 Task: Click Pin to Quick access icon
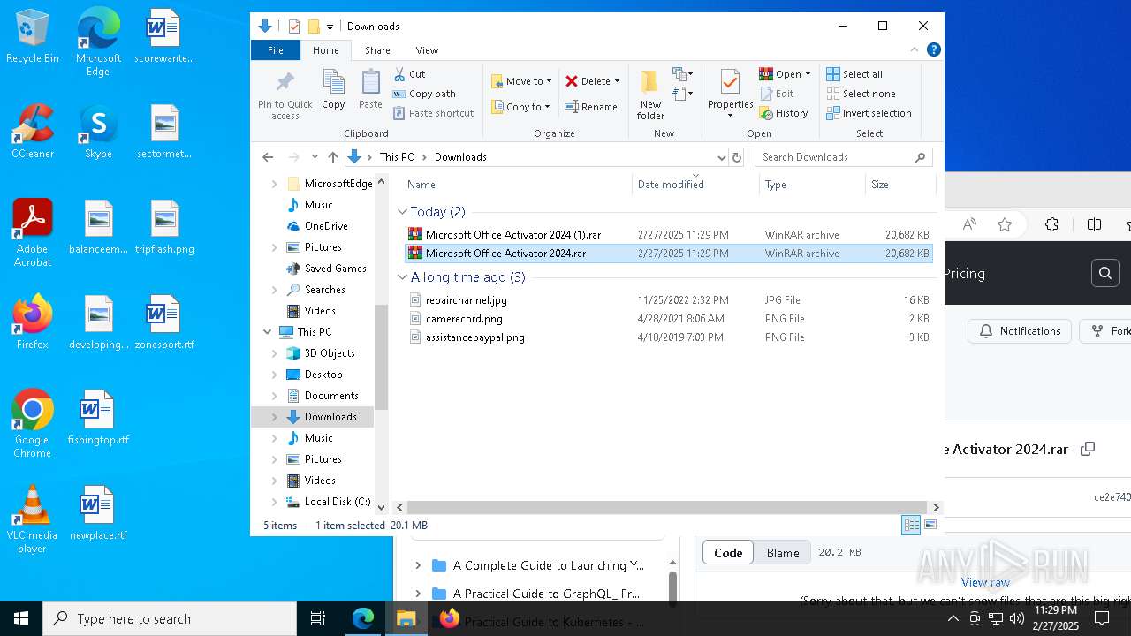(285, 95)
